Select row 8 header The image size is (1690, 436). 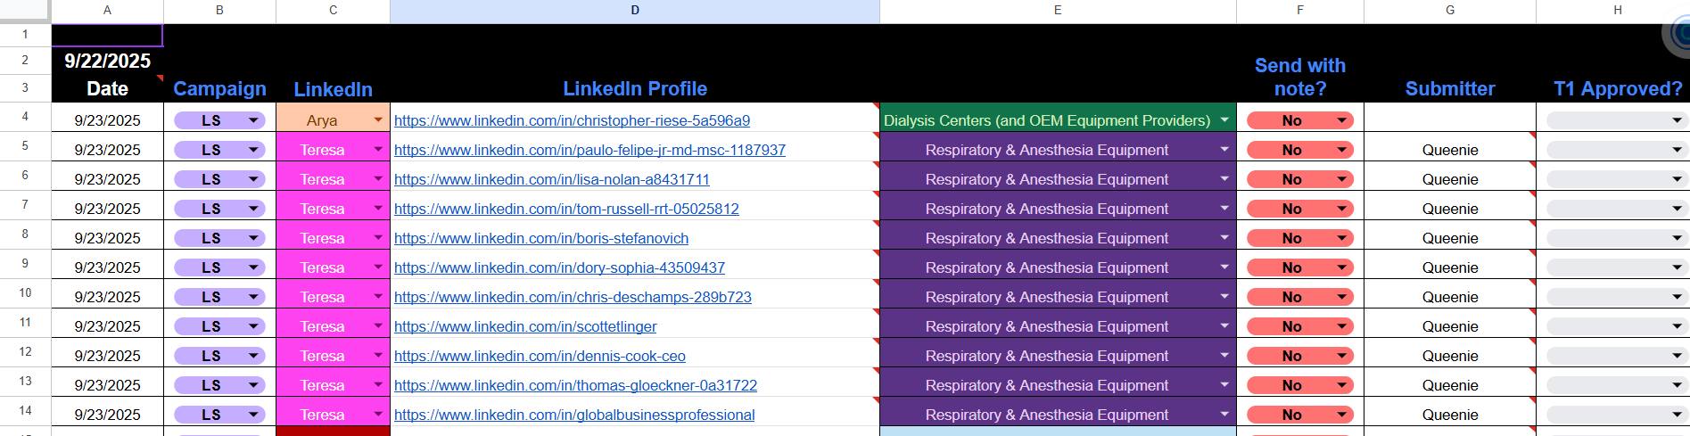(25, 234)
